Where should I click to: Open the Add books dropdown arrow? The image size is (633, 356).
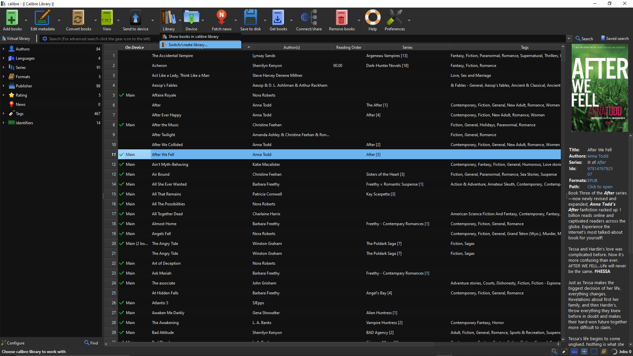click(26, 20)
